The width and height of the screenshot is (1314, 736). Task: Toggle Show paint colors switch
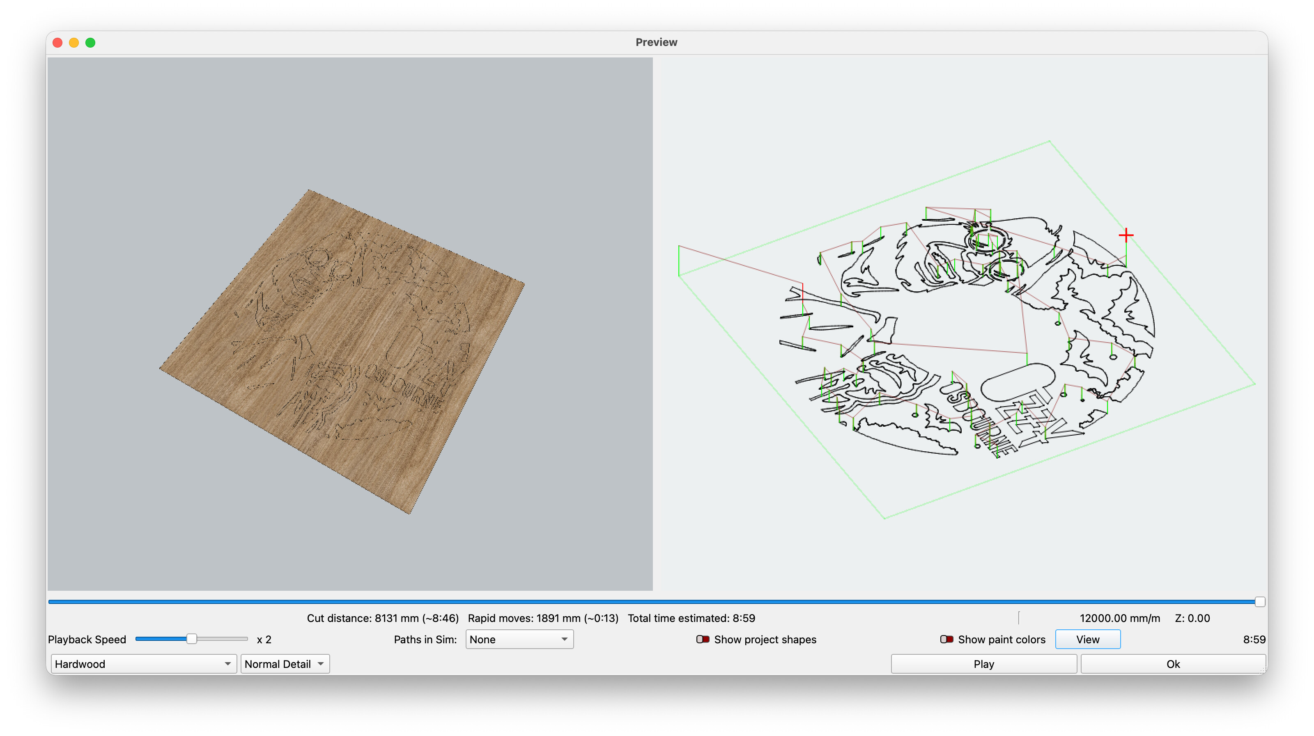point(947,639)
